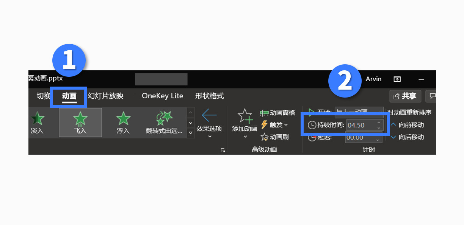Move animation later with 向后移动
The height and width of the screenshot is (225, 464).
[x=407, y=137]
